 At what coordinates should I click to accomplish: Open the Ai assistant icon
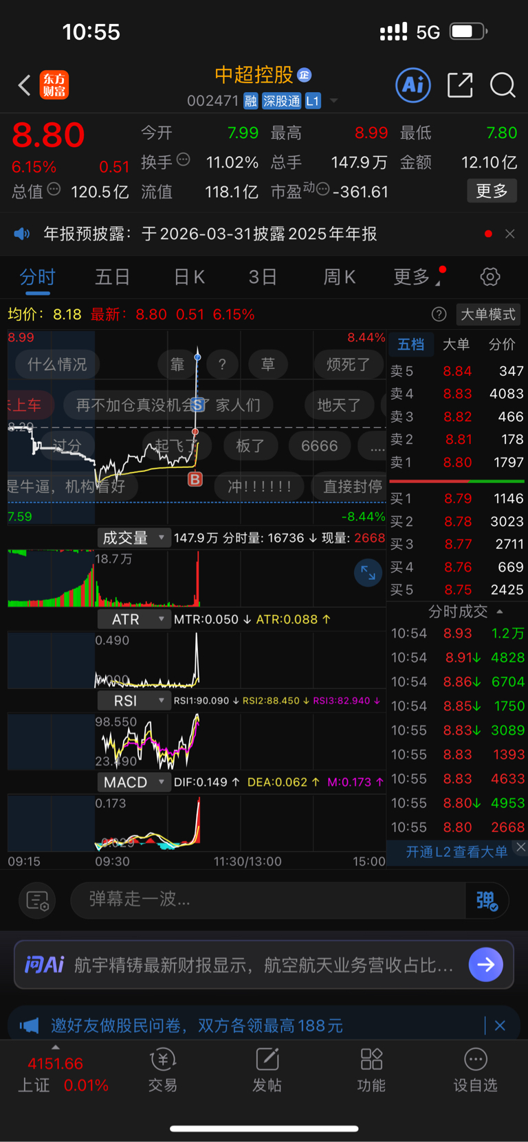(413, 85)
